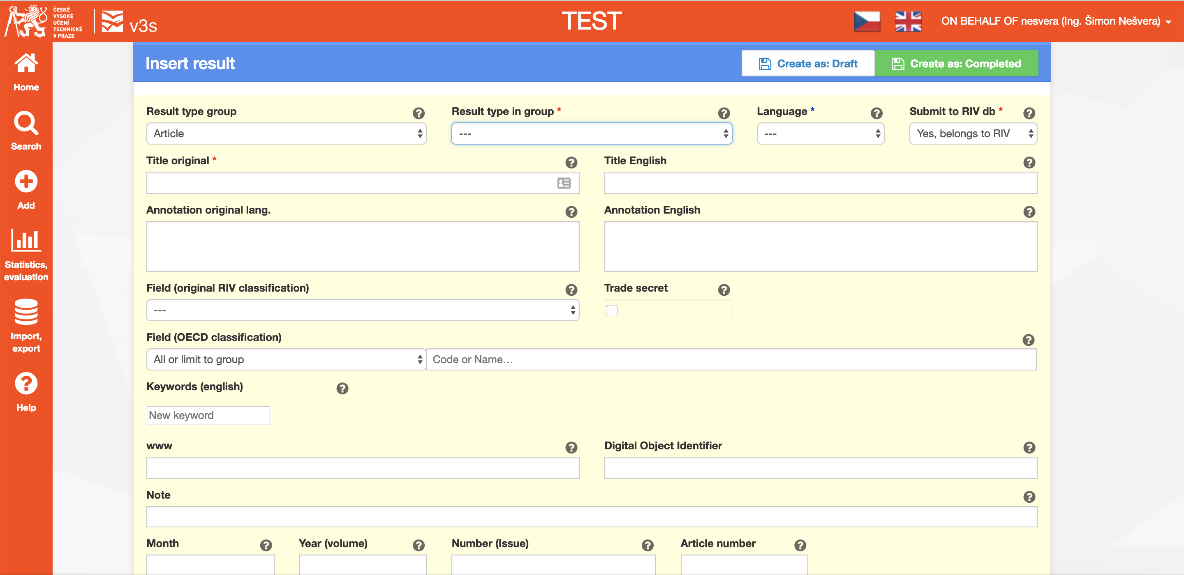Go to Search in the sidebar
Viewport: 1184px width, 575px height.
pyautogui.click(x=26, y=131)
